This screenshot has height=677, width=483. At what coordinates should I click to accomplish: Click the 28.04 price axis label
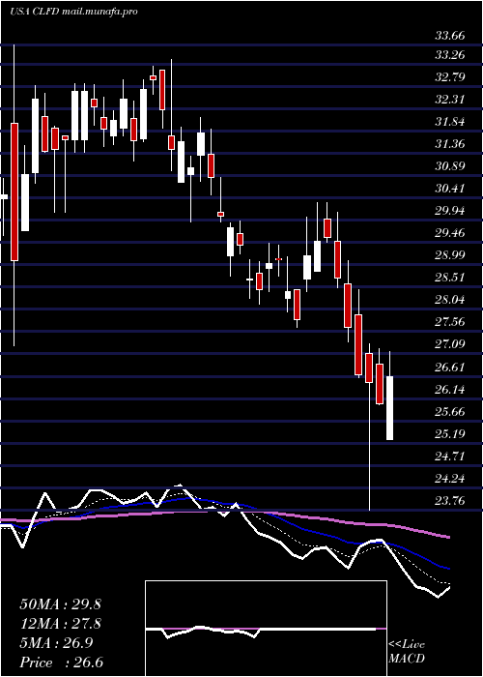[x=450, y=300]
